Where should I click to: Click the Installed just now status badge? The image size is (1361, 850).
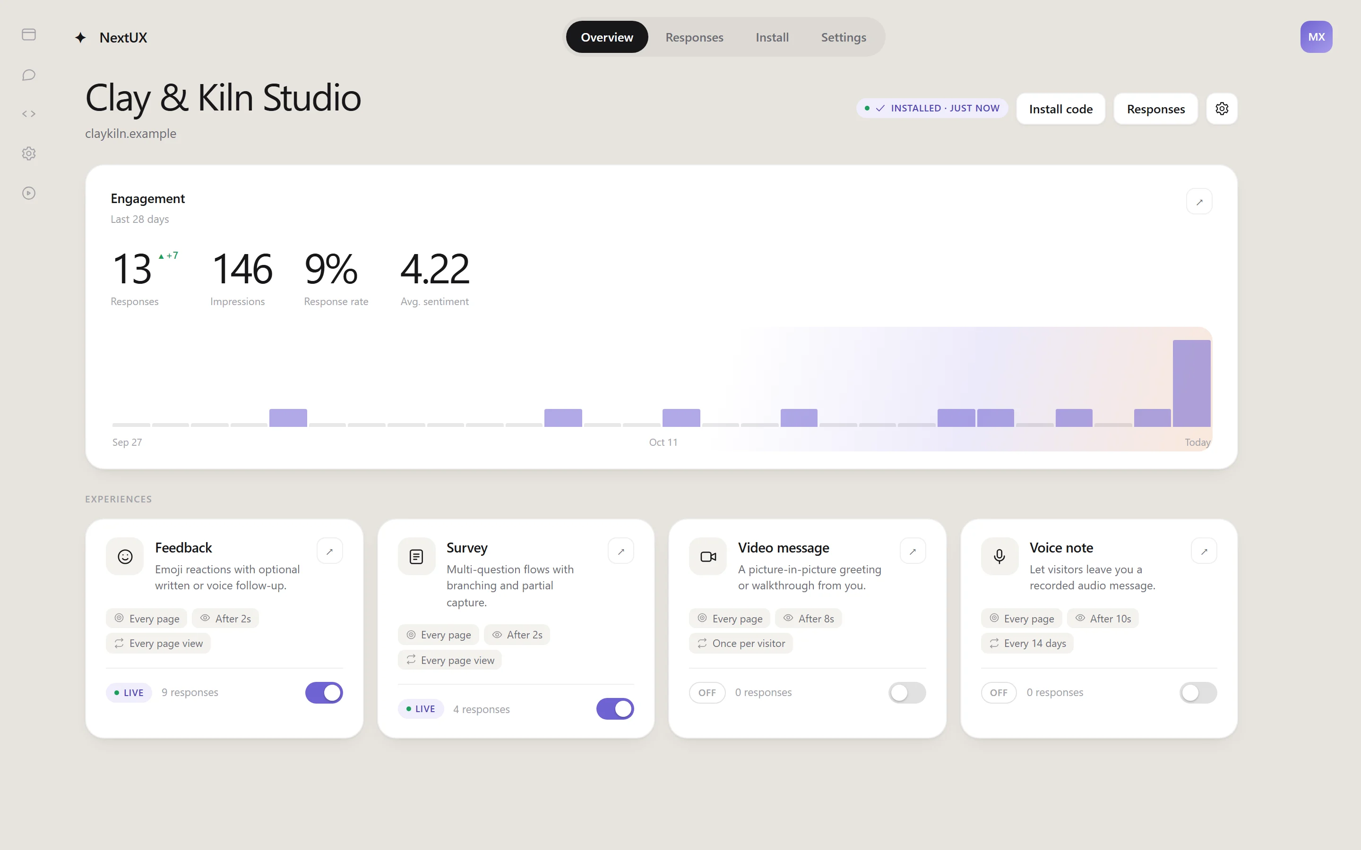[x=932, y=108]
